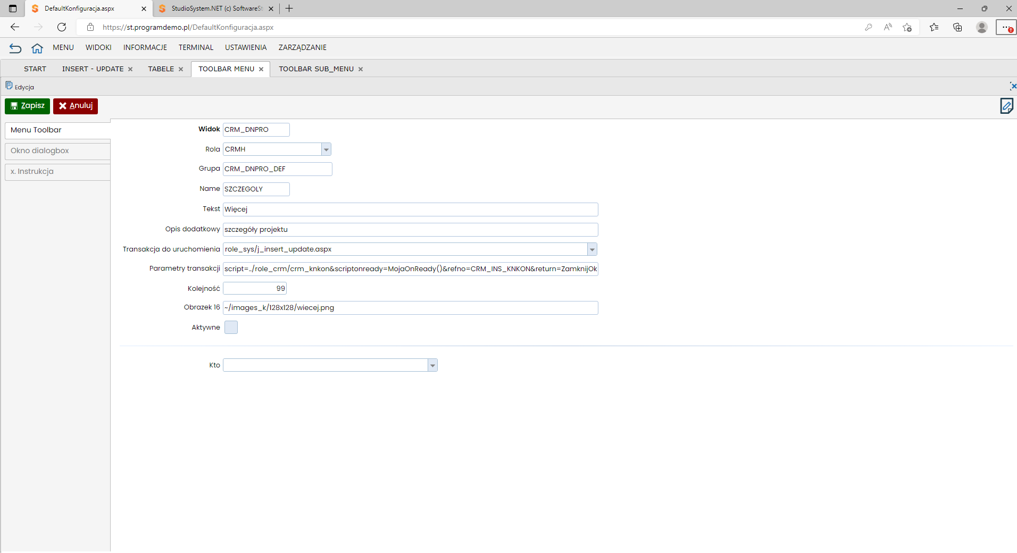
Task: Go back in browser history
Action: pos(15,27)
